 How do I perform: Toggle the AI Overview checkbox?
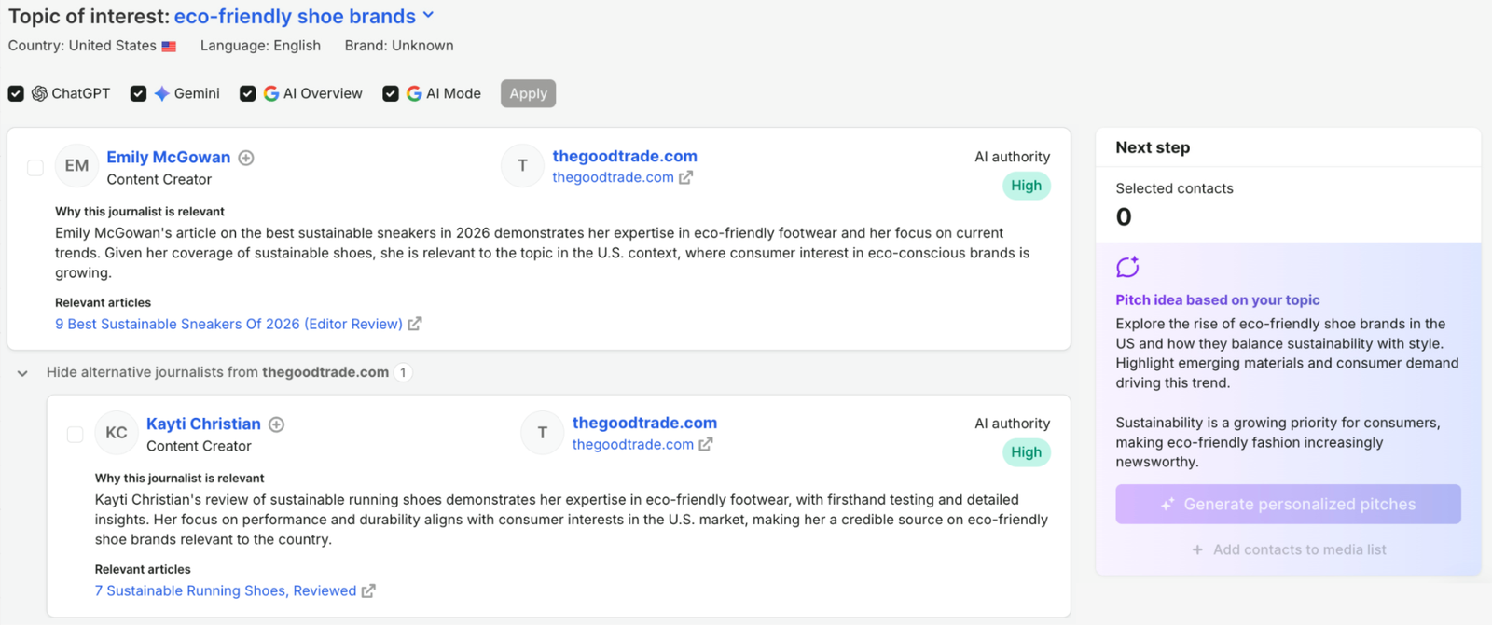[x=247, y=93]
